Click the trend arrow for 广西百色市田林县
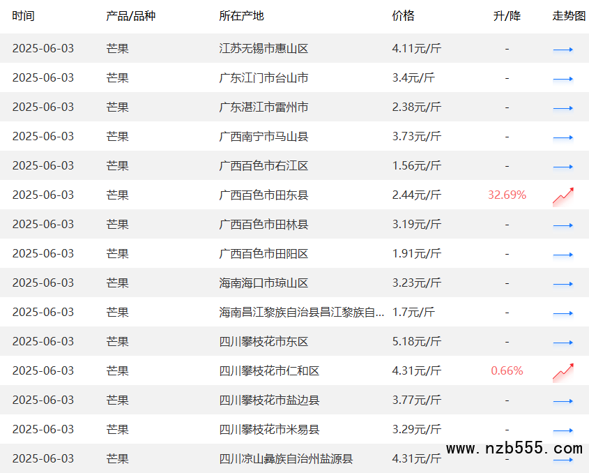Image resolution: width=589 pixels, height=473 pixels. 563,225
